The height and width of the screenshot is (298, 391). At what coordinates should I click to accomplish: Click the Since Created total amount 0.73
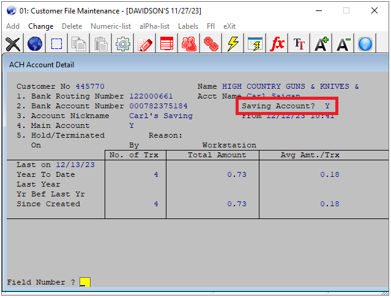click(x=237, y=204)
